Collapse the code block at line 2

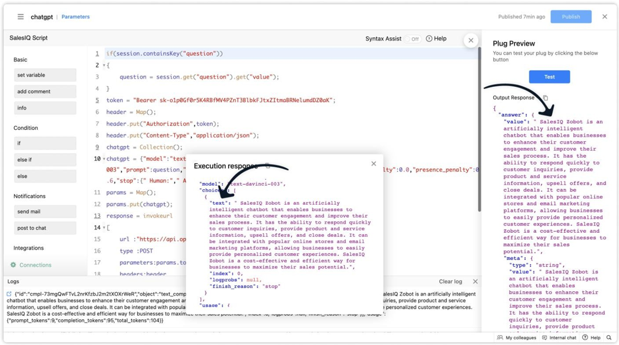[104, 66]
